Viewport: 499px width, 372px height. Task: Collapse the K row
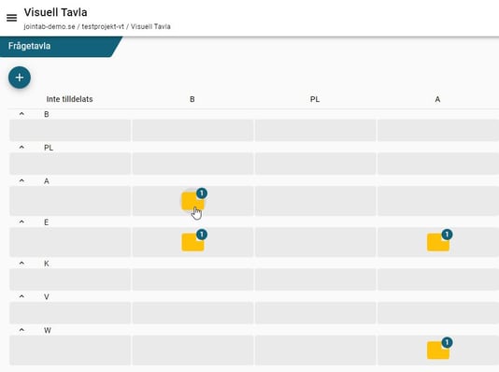21,264
